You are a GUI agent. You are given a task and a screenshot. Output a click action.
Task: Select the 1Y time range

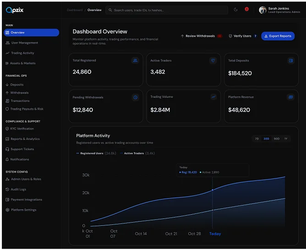(x=286, y=139)
